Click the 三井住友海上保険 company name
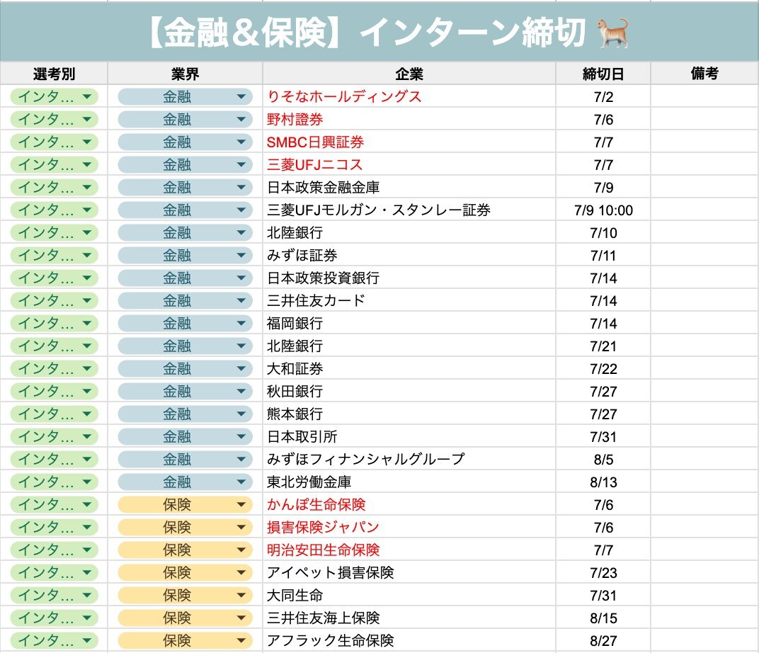 pyautogui.click(x=323, y=618)
